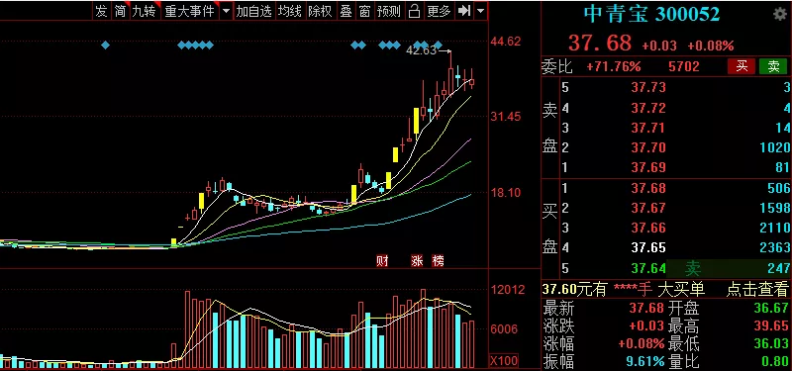Click the jump-to-end arrow icon
Image resolution: width=792 pixels, height=371 pixels.
463,11
